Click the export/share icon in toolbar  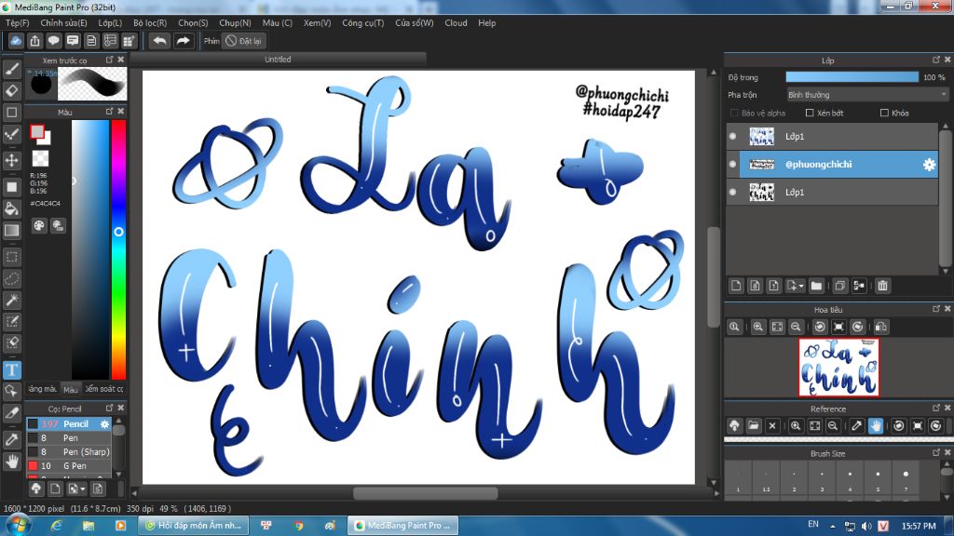tap(34, 41)
